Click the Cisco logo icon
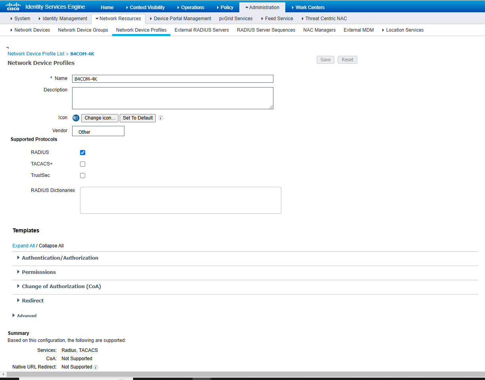 (13, 6)
